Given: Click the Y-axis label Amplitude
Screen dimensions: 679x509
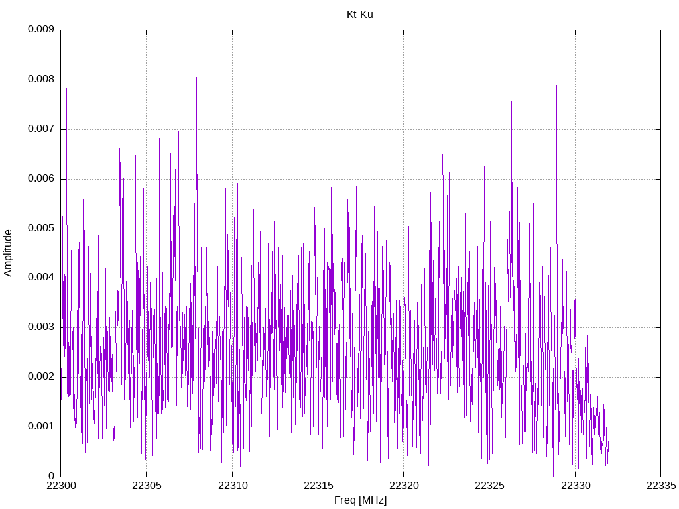Looking at the screenshot, I should [8, 253].
